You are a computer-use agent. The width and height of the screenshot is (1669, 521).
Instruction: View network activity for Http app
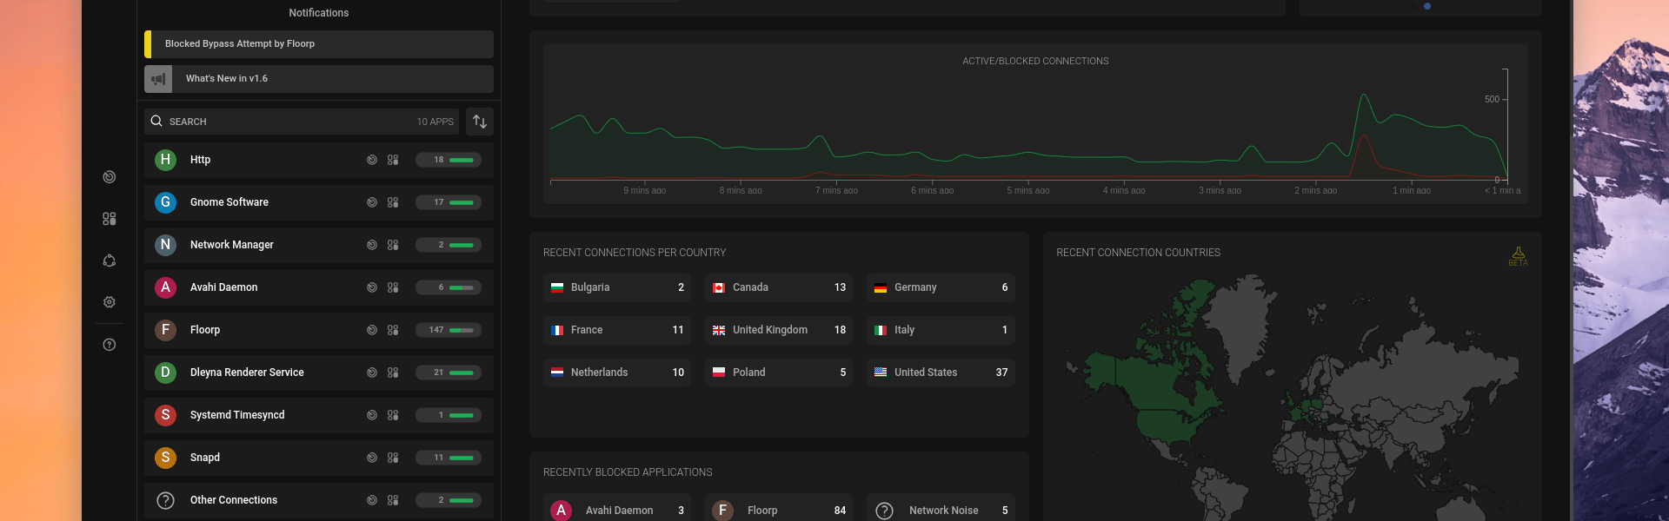(x=372, y=160)
